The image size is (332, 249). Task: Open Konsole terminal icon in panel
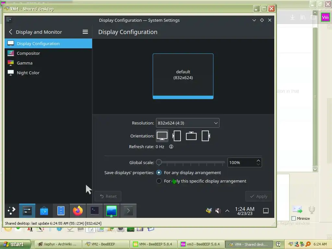[95, 211]
